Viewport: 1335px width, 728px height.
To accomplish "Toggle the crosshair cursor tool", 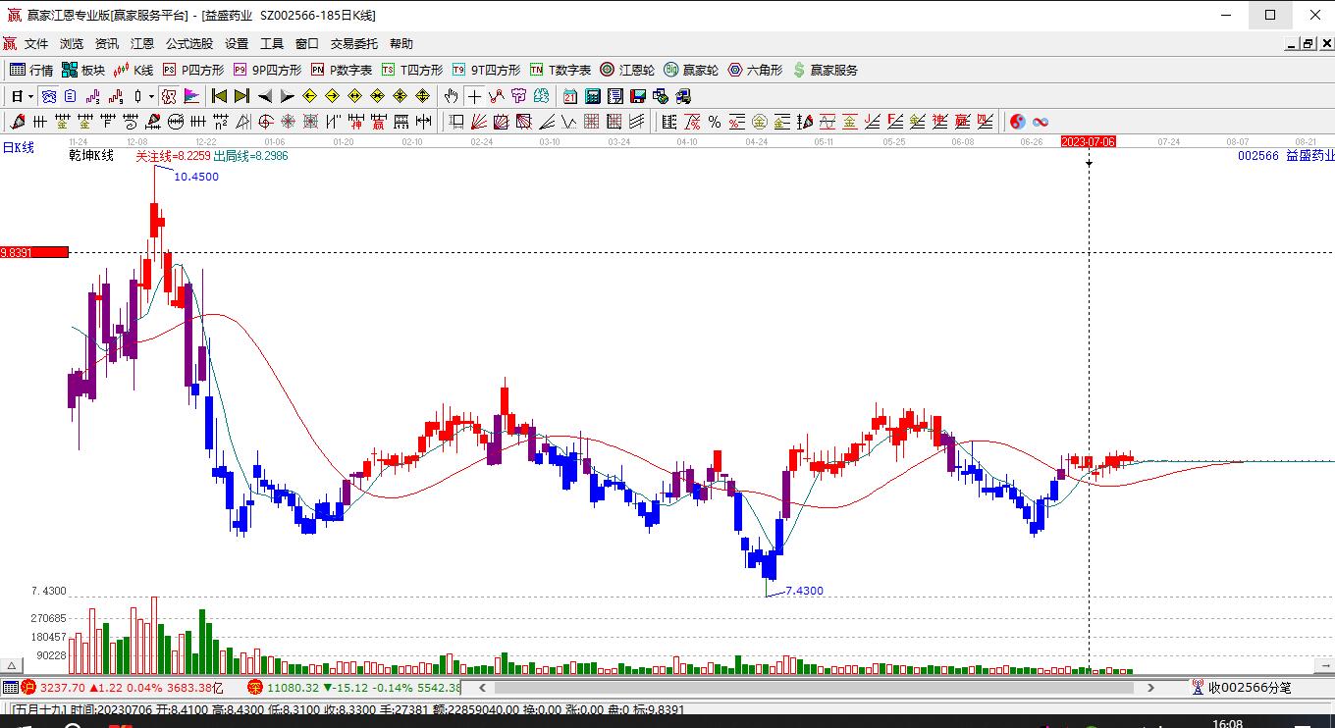I will 474,96.
